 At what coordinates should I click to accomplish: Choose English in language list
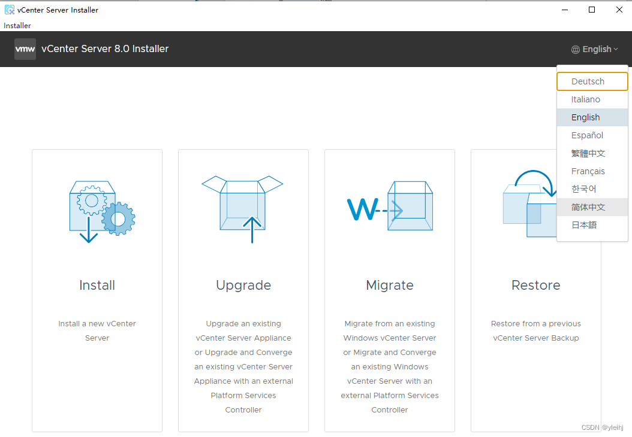click(592, 117)
